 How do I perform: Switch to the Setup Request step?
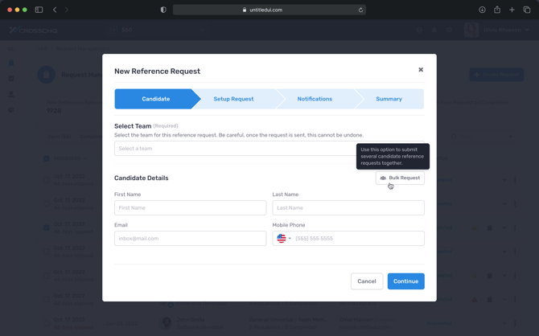click(x=233, y=99)
